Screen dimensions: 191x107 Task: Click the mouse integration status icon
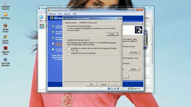pos(129,89)
